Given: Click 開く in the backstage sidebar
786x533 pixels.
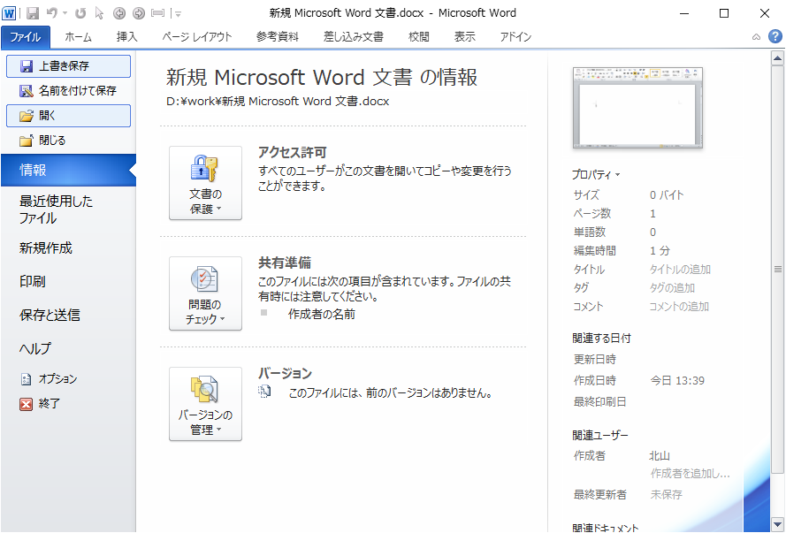Looking at the screenshot, I should pyautogui.click(x=69, y=116).
